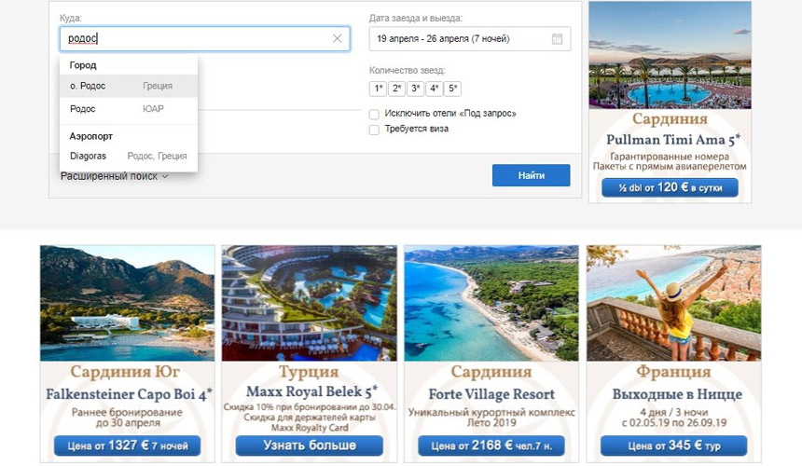Viewport: 802px width, 466px height.
Task: Select 4-star hotel rating
Action: 434,89
